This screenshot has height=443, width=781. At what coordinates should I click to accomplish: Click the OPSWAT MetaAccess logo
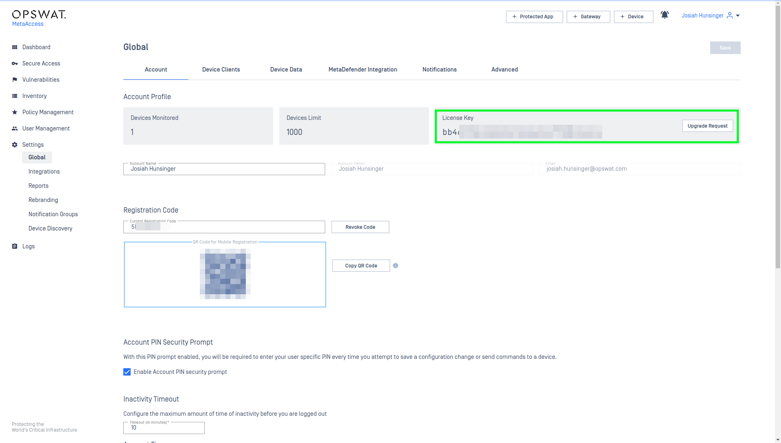39,18
